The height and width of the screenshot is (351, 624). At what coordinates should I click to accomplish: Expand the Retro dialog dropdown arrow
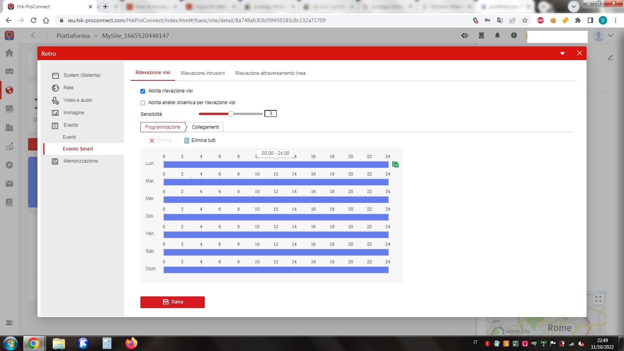562,53
